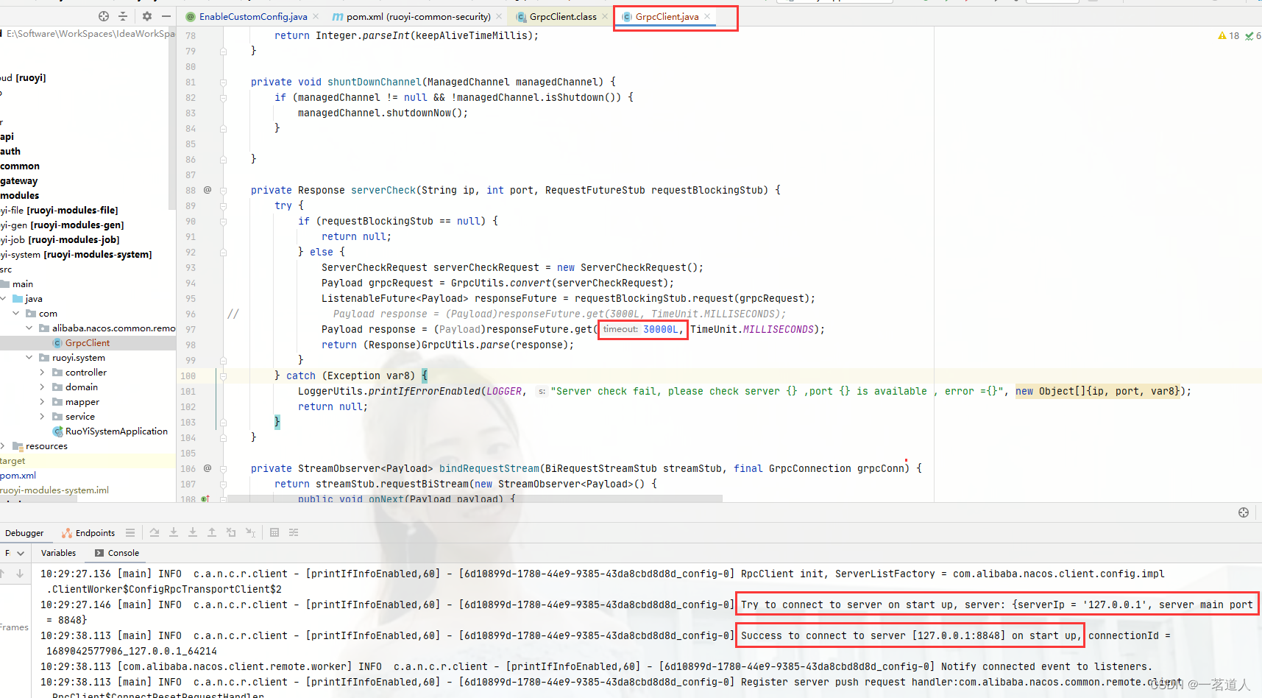This screenshot has height=698, width=1262.
Task: Close the EnableCustomConfig.java tab
Action: (x=316, y=16)
